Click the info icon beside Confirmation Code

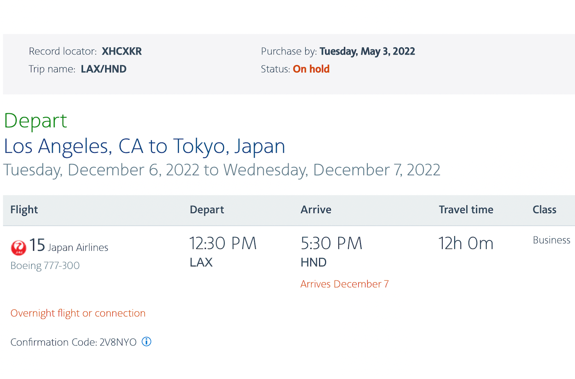(146, 342)
